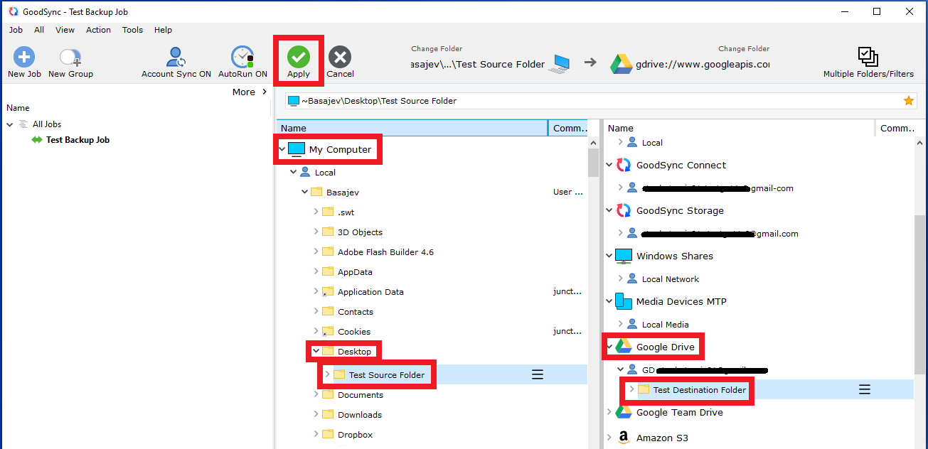This screenshot has width=928, height=449.
Task: Collapse the Desktop folder
Action: [x=316, y=352]
